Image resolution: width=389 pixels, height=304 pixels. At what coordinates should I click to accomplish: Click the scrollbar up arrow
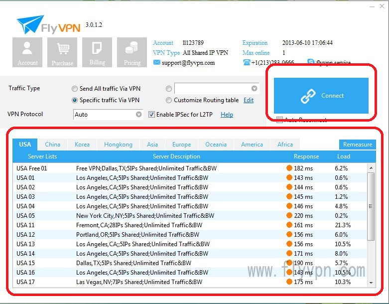[x=371, y=168]
